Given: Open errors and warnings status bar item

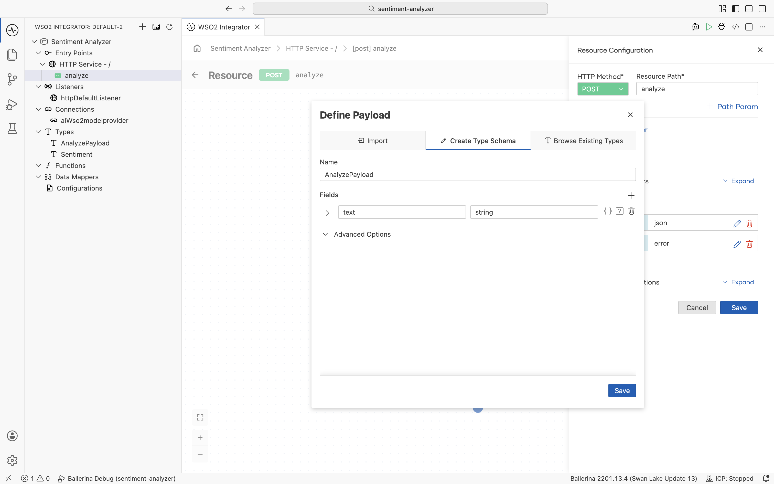Looking at the screenshot, I should click(x=35, y=478).
